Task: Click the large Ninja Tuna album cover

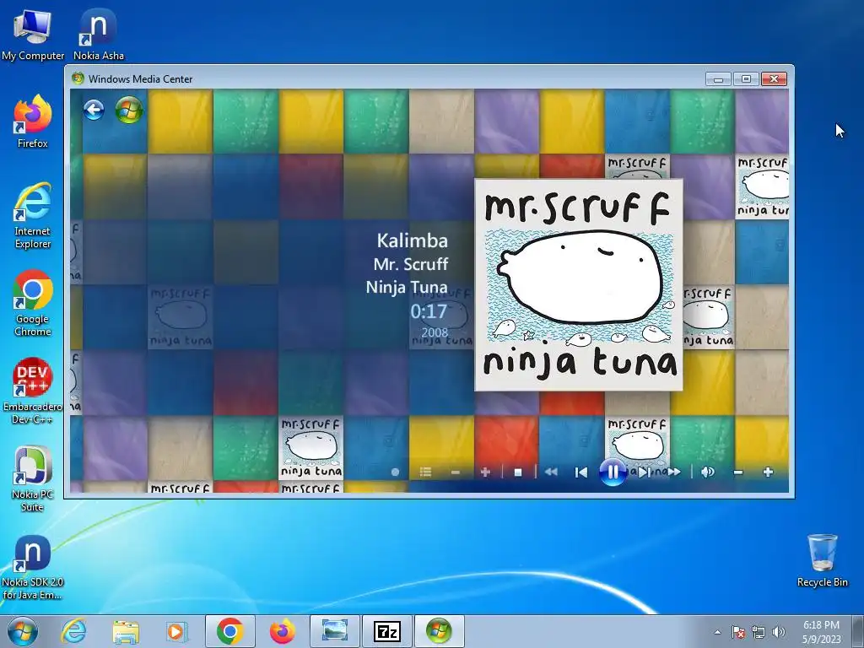Action: (579, 285)
